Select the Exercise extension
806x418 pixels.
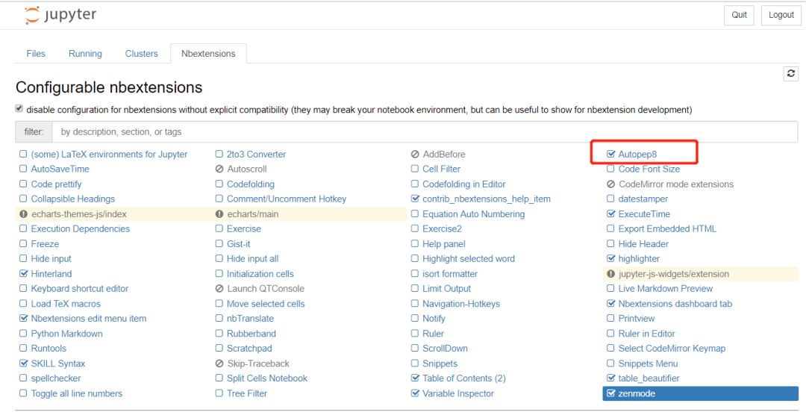point(243,228)
